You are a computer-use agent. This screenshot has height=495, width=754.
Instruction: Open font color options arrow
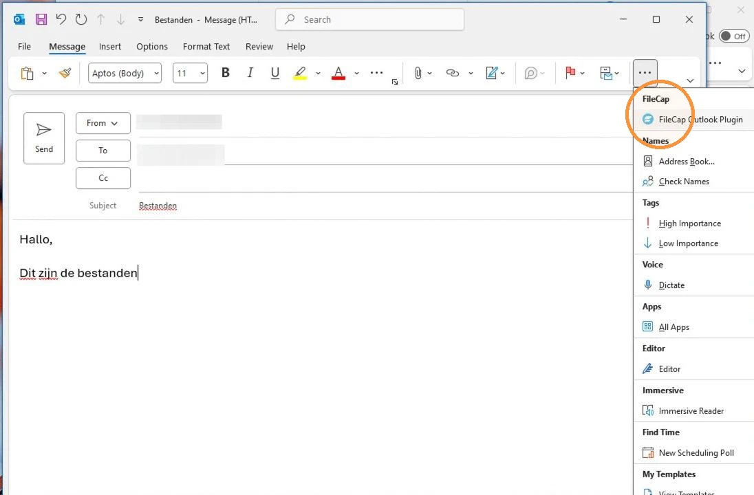[356, 74]
